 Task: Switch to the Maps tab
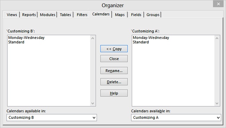(x=120, y=15)
